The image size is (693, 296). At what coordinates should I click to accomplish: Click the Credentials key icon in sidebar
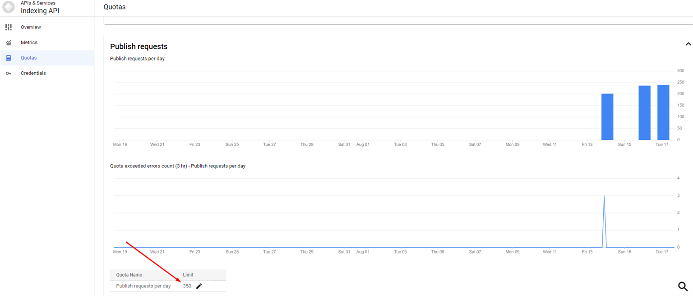(x=8, y=73)
